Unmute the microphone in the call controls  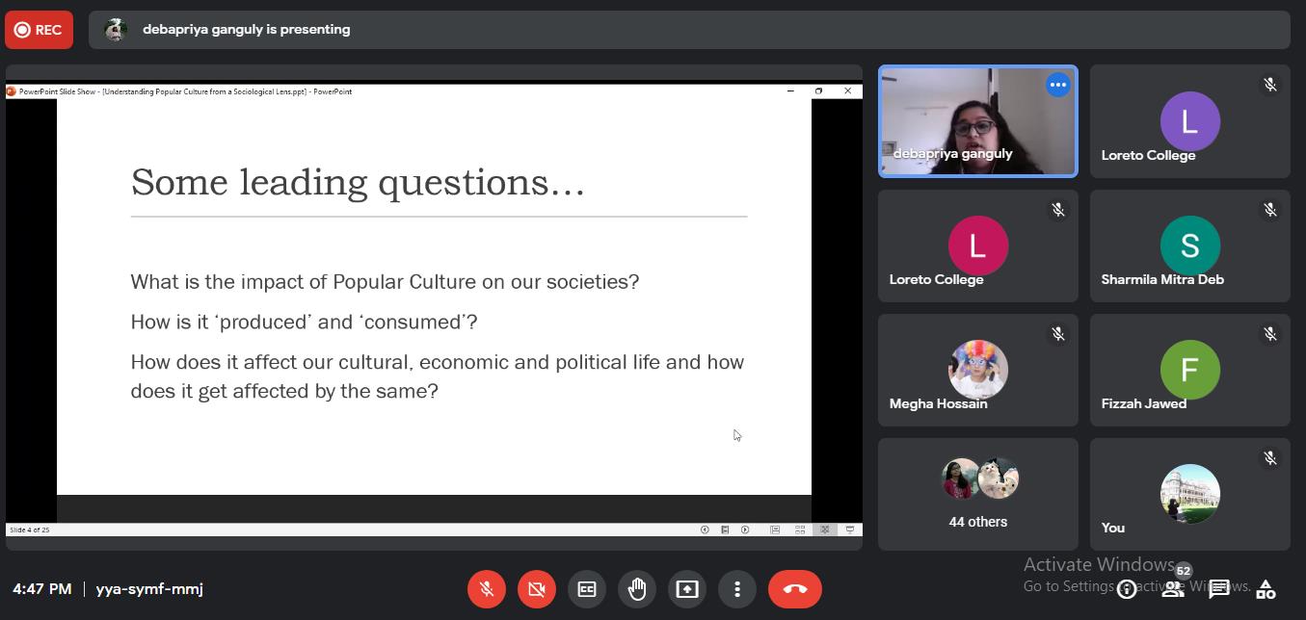(x=487, y=589)
